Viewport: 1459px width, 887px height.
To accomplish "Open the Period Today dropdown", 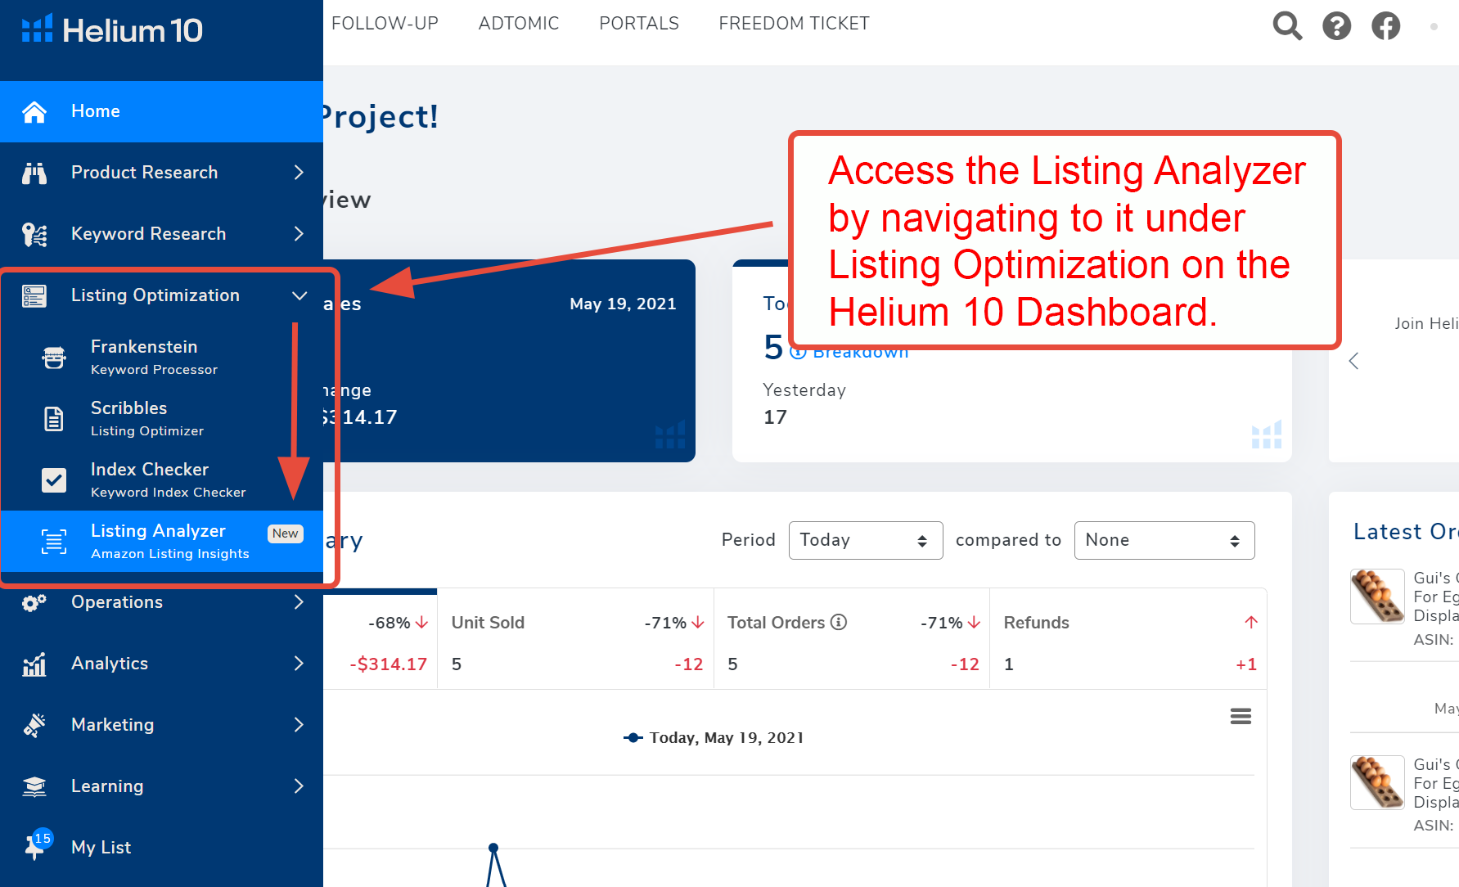I will point(866,540).
